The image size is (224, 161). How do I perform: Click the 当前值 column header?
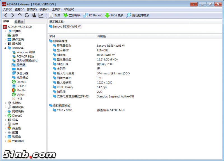[143, 36]
